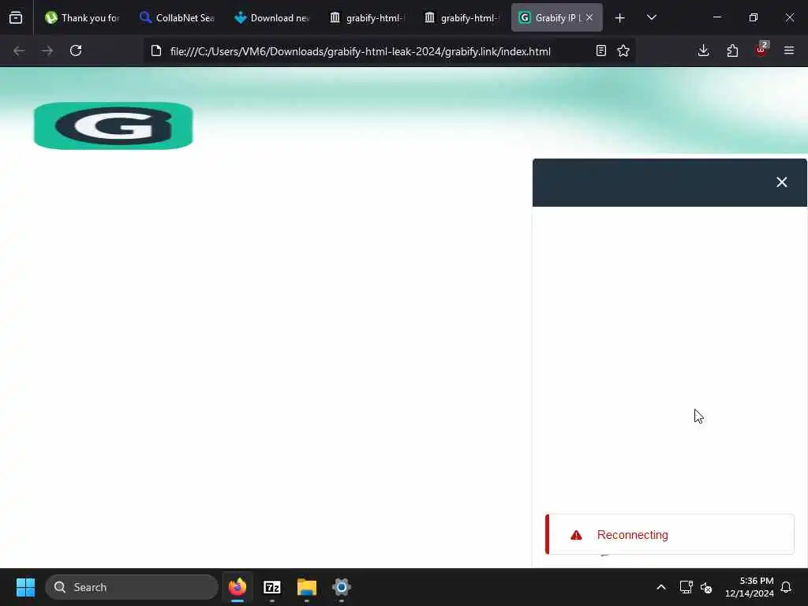Image resolution: width=808 pixels, height=606 pixels.
Task: Switch to the second grabify-html archive tab
Action: click(462, 18)
